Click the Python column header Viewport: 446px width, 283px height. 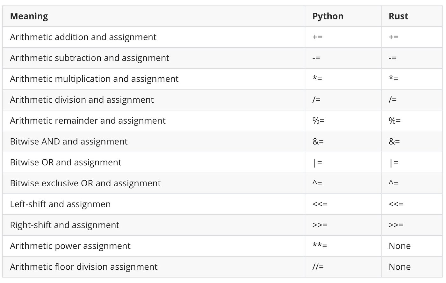(x=328, y=16)
